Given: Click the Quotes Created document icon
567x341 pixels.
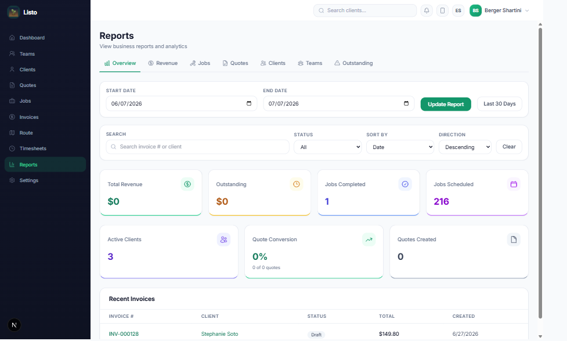Looking at the screenshot, I should [x=514, y=240].
